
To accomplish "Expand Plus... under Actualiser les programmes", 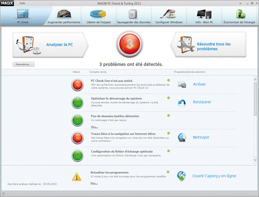I will click(x=94, y=183).
